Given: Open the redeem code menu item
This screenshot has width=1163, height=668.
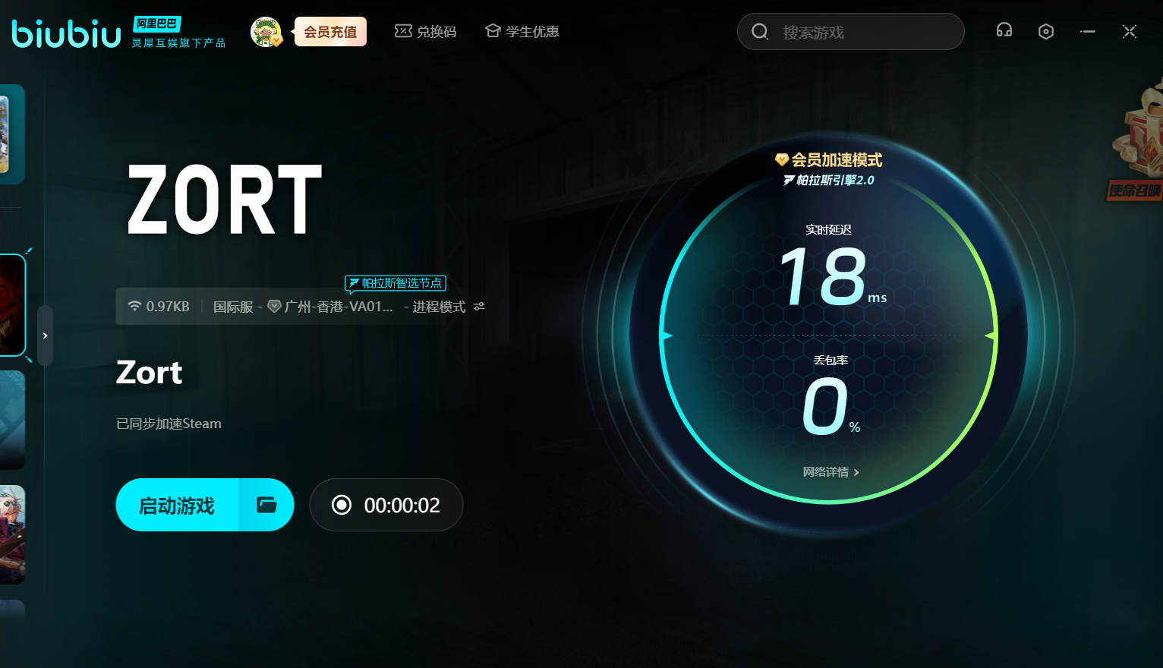Looking at the screenshot, I should pos(426,32).
